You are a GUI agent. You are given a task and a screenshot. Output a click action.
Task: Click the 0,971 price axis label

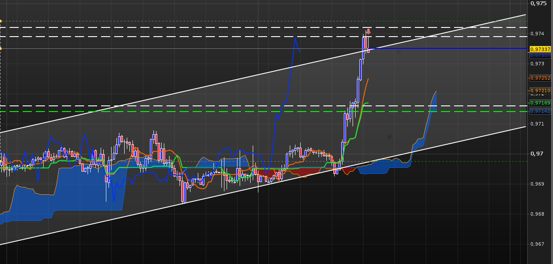[x=538, y=124]
